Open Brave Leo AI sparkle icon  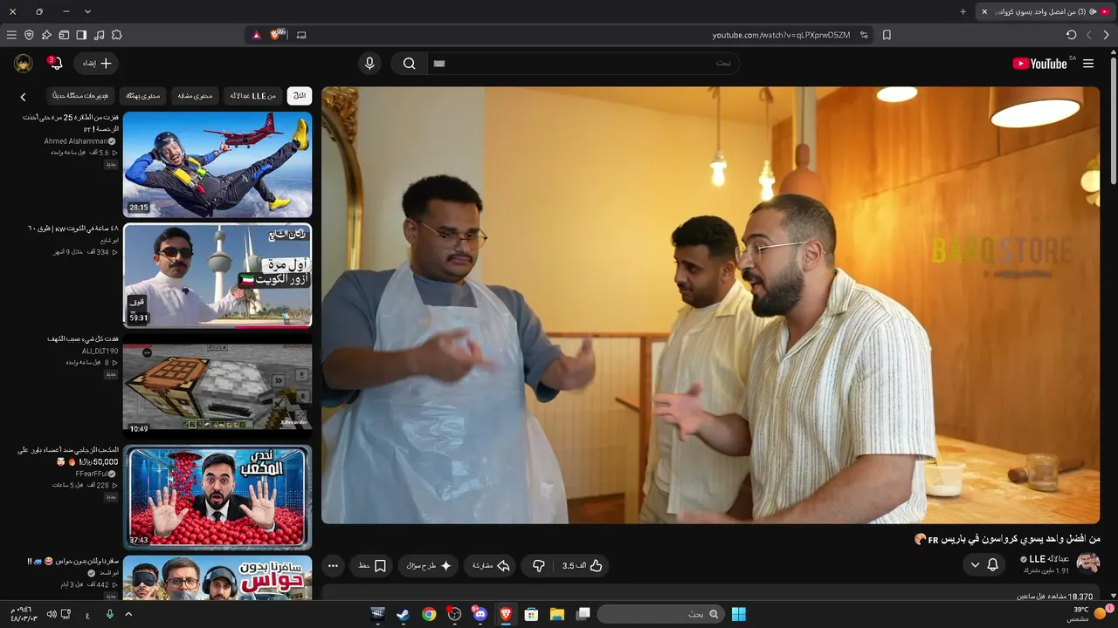(46, 35)
